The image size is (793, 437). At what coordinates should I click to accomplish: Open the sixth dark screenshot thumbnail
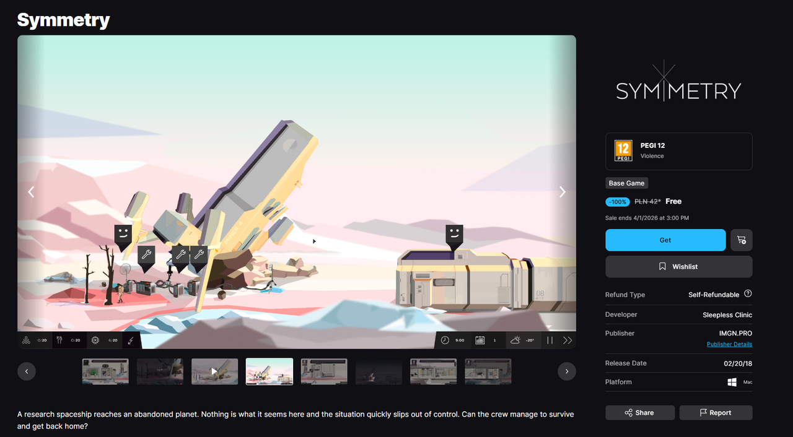coord(379,371)
